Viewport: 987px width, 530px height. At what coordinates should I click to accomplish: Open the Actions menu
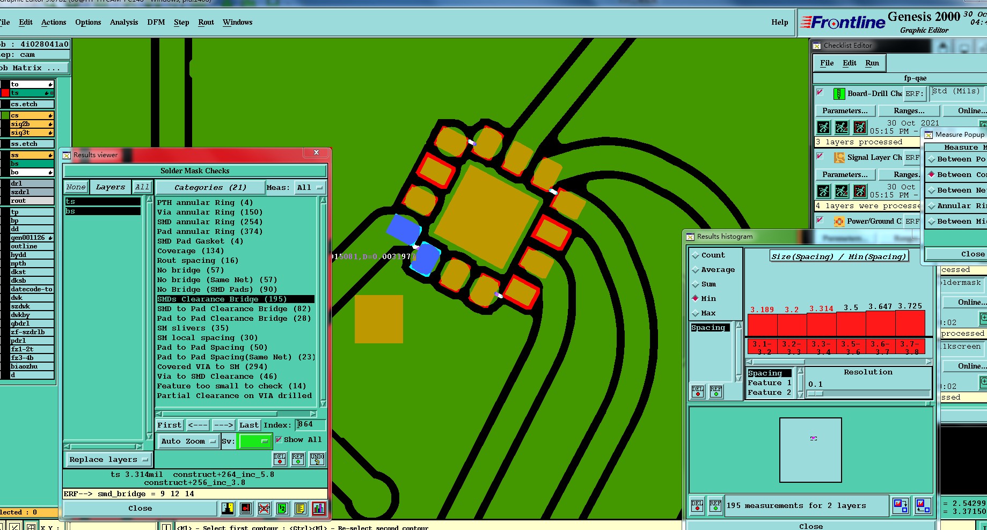pyautogui.click(x=54, y=22)
